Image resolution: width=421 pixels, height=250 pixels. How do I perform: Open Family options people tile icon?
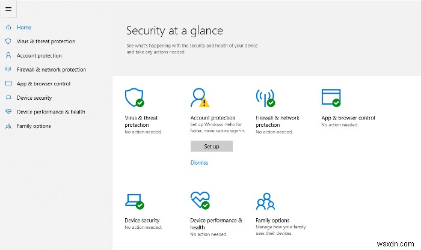coord(266,201)
